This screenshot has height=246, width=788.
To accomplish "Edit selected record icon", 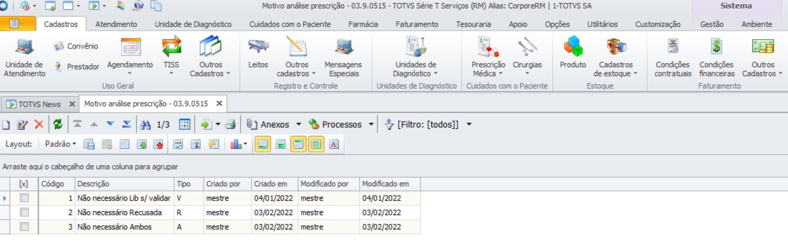I will click(x=22, y=125).
